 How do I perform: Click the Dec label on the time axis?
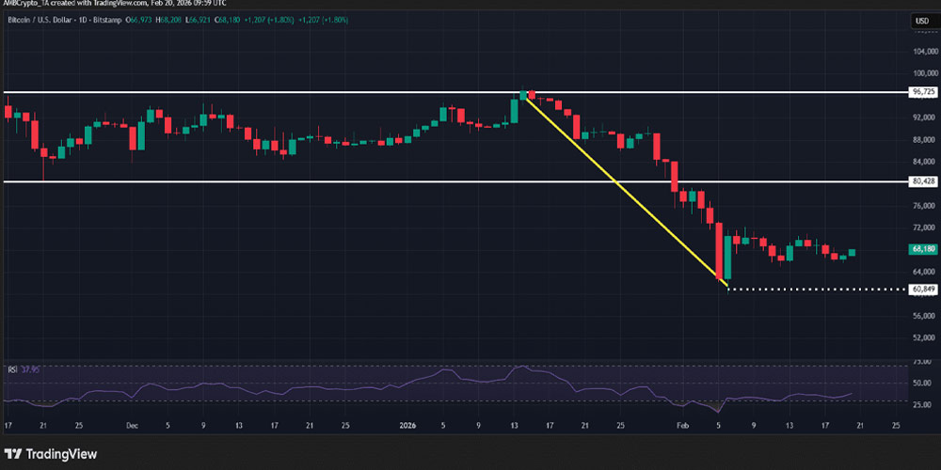132,425
